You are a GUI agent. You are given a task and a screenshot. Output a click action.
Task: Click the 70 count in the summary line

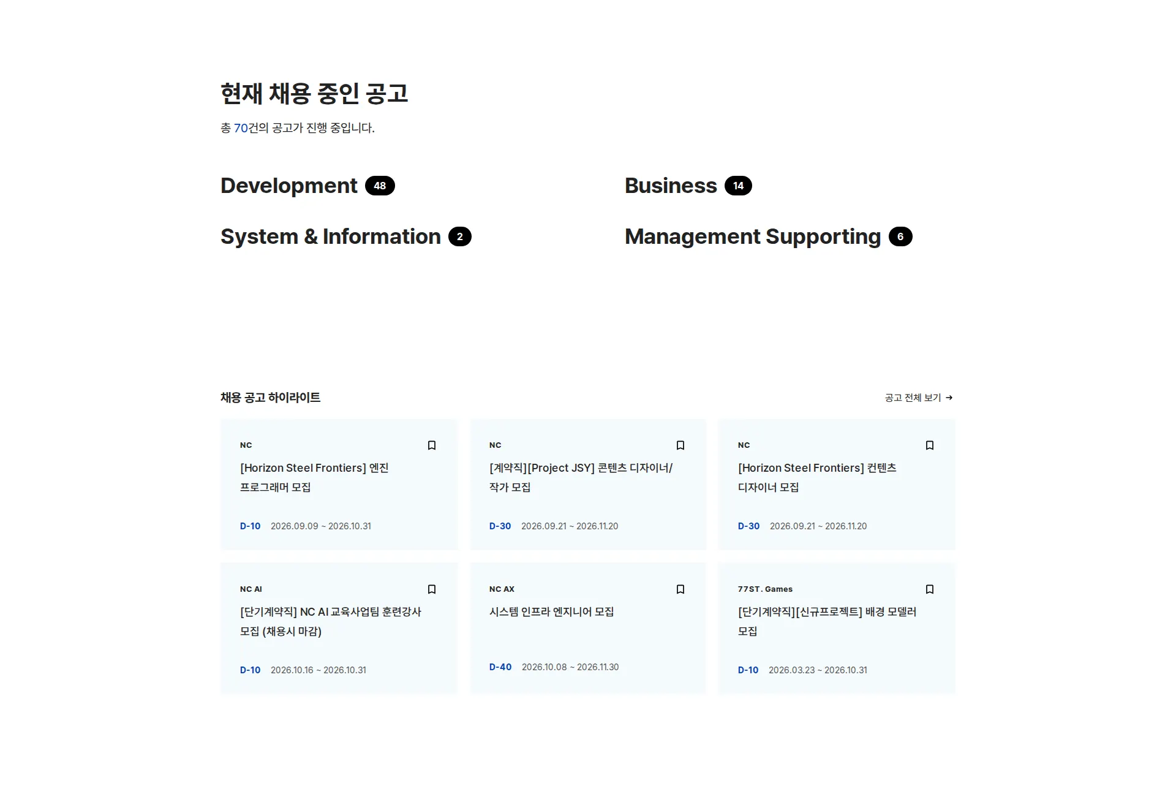point(241,128)
